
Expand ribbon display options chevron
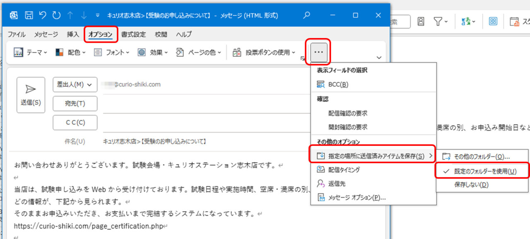coord(379,58)
